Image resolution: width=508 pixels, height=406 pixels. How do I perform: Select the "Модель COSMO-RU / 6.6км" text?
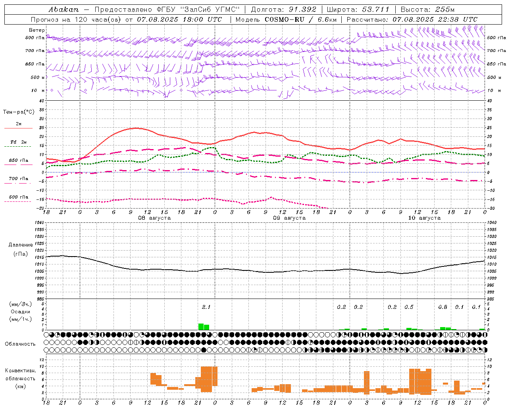[x=286, y=19]
